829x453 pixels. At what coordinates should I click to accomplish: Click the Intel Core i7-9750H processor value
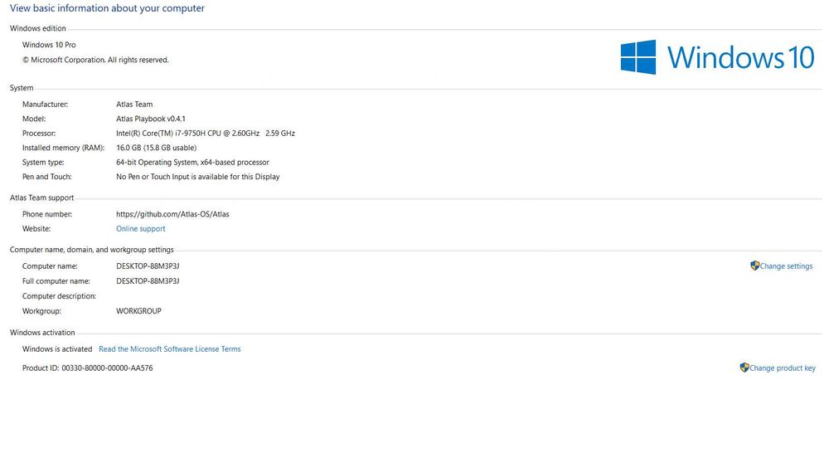(206, 134)
